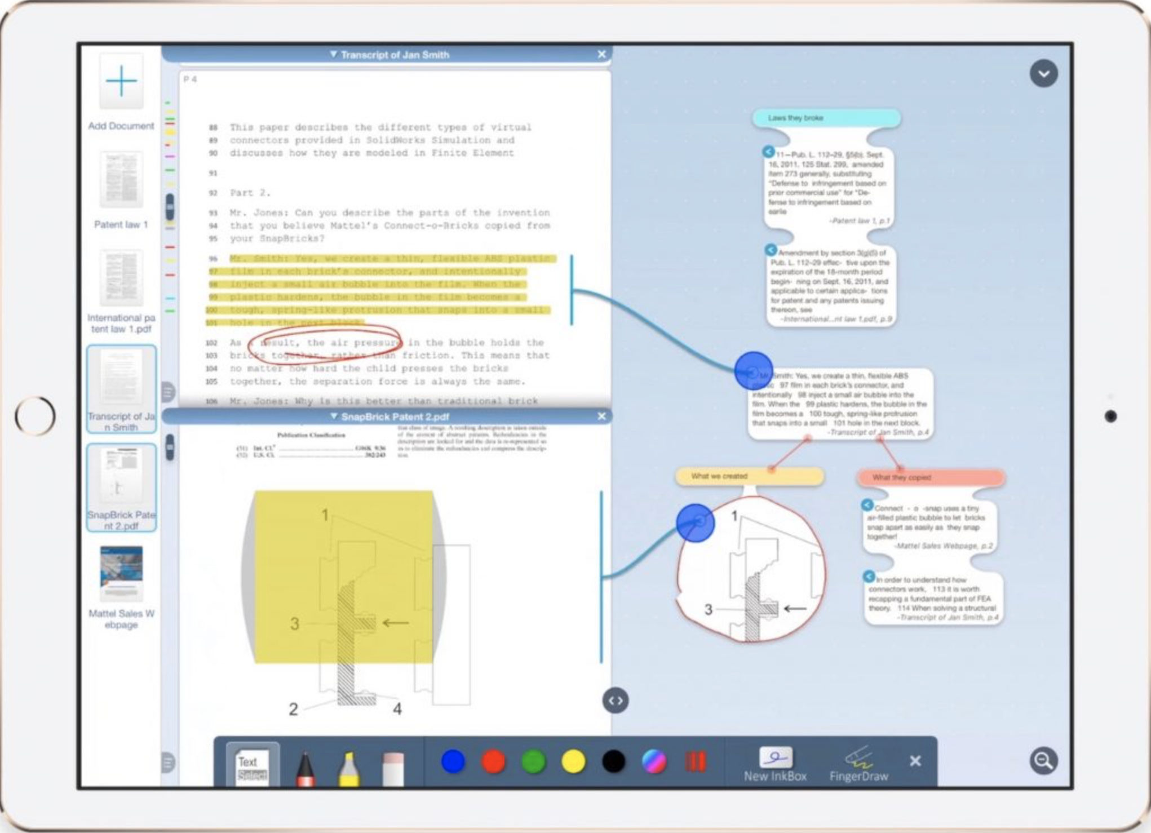1151x833 pixels.
Task: Open International patent law 1.pdf thumbnail
Action: 121,278
